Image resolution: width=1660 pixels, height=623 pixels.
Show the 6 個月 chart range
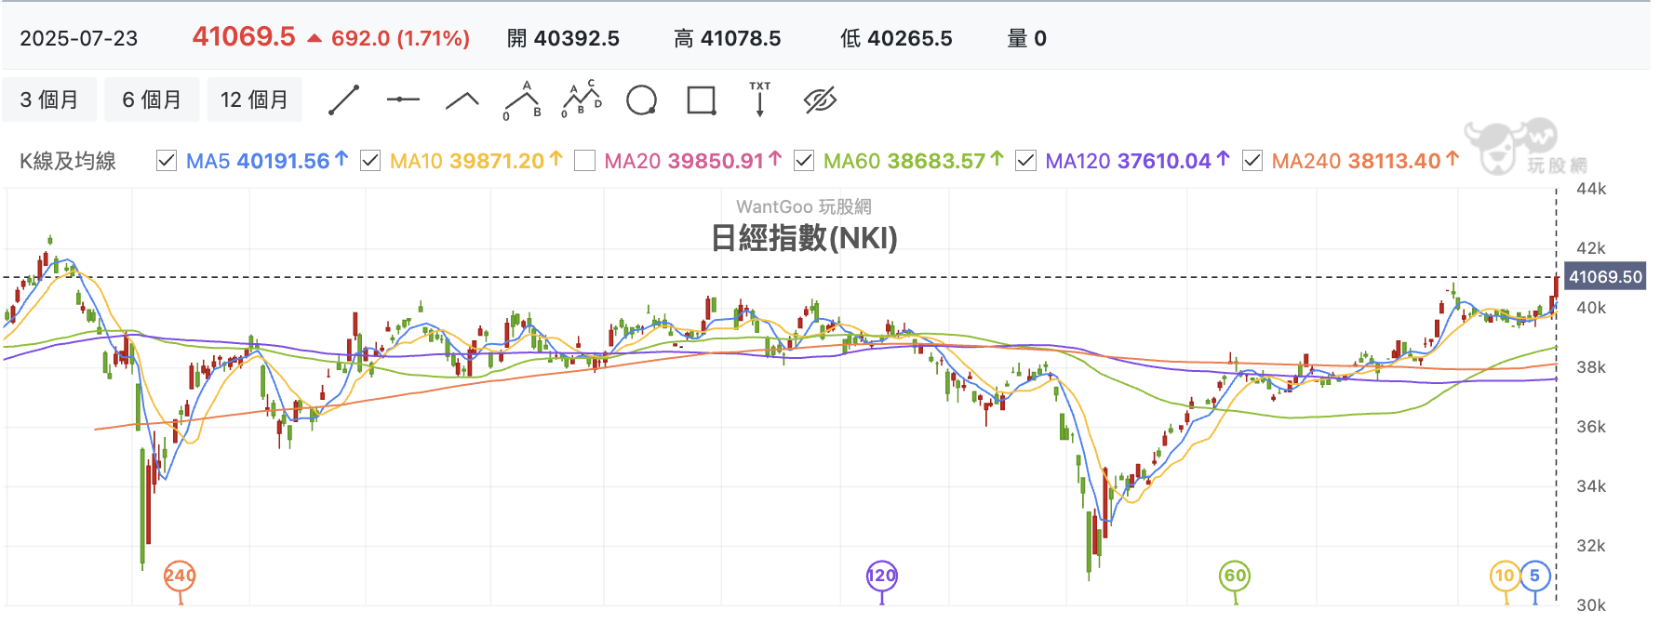pyautogui.click(x=152, y=99)
